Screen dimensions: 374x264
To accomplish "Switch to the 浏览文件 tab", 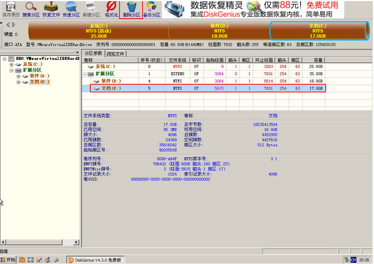I will click(x=116, y=54).
